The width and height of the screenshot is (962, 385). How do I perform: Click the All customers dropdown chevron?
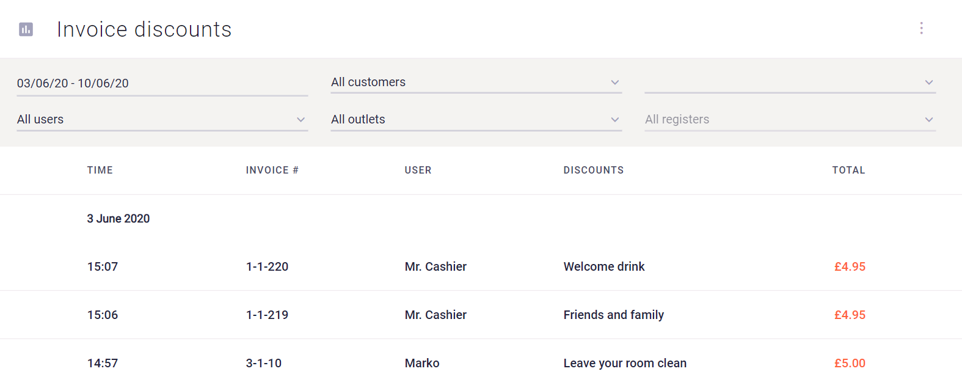(616, 82)
